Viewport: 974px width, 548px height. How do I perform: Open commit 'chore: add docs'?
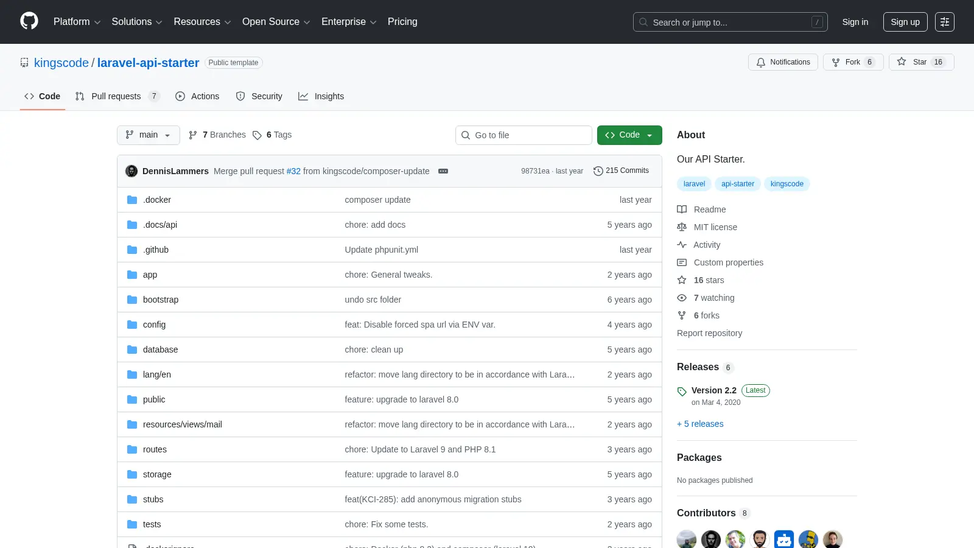pyautogui.click(x=375, y=225)
